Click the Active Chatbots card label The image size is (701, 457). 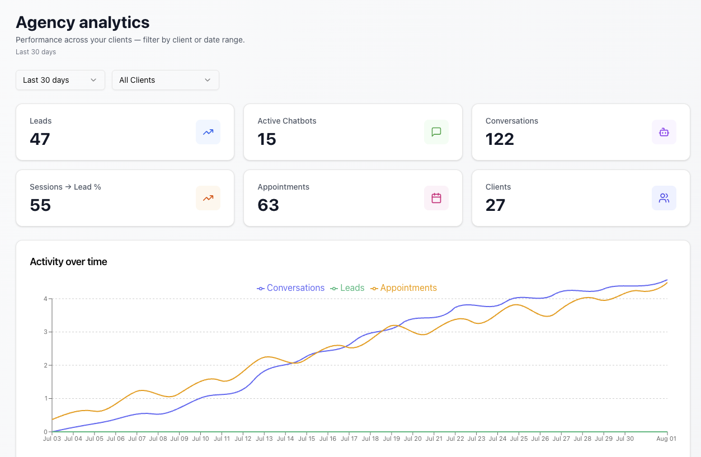287,121
